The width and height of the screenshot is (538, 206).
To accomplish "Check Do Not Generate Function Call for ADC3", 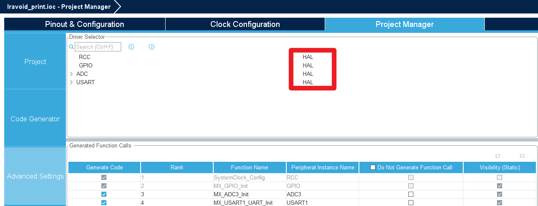I will pos(411,194).
